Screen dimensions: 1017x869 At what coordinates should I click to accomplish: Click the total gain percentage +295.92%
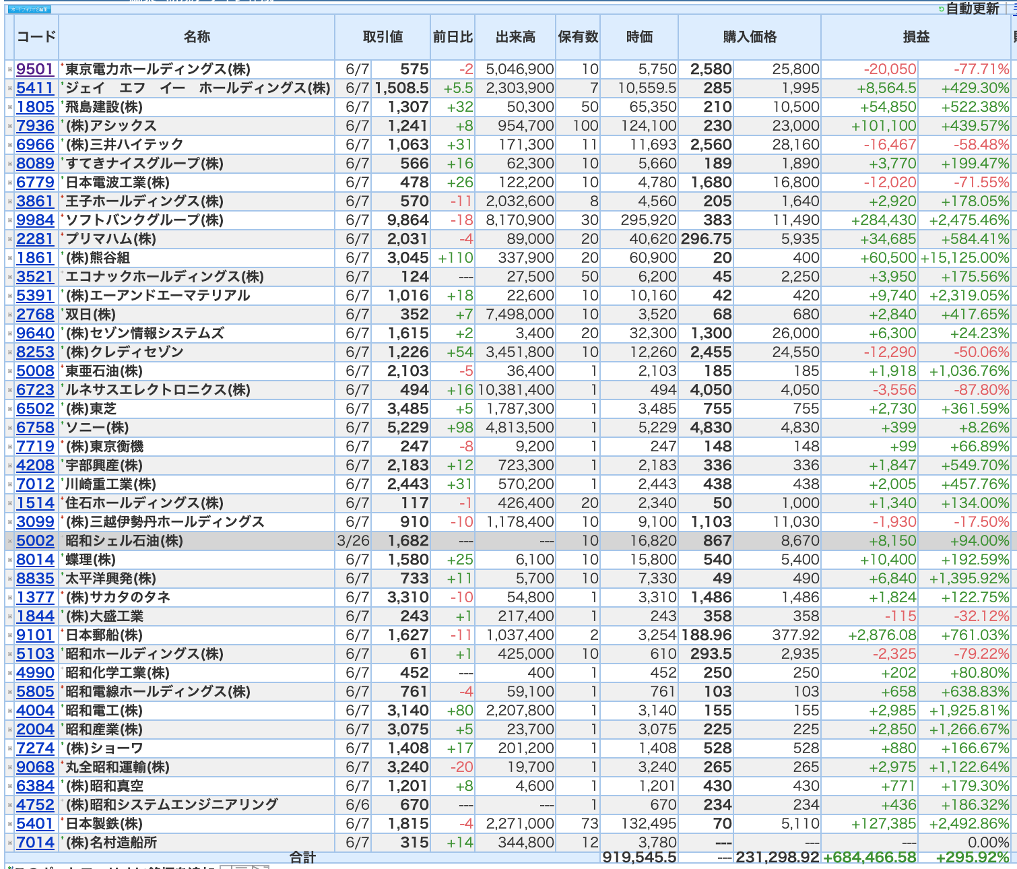tap(973, 858)
